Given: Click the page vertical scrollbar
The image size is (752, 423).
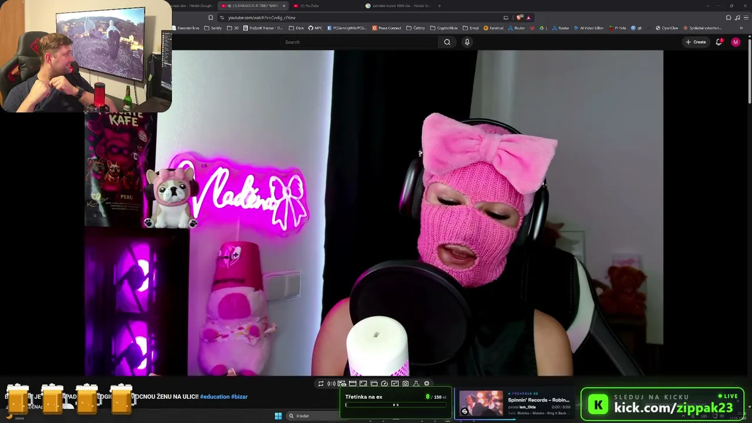Looking at the screenshot, I should (x=749, y=70).
